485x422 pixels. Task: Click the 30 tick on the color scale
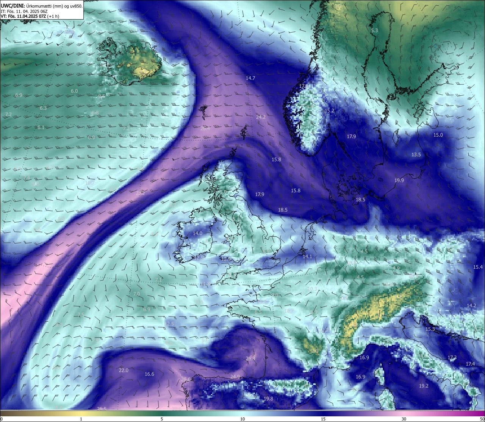coord(404,419)
